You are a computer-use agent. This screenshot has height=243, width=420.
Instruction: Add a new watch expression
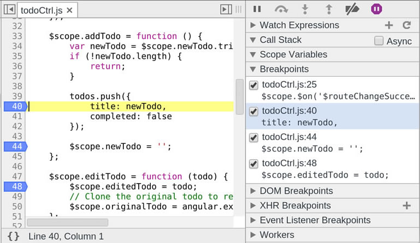(389, 25)
